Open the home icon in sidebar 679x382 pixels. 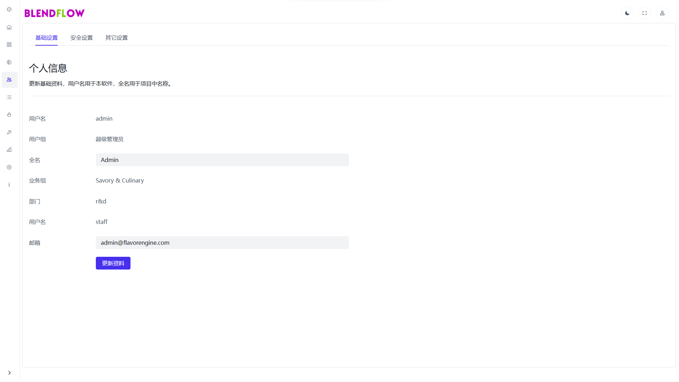point(9,27)
